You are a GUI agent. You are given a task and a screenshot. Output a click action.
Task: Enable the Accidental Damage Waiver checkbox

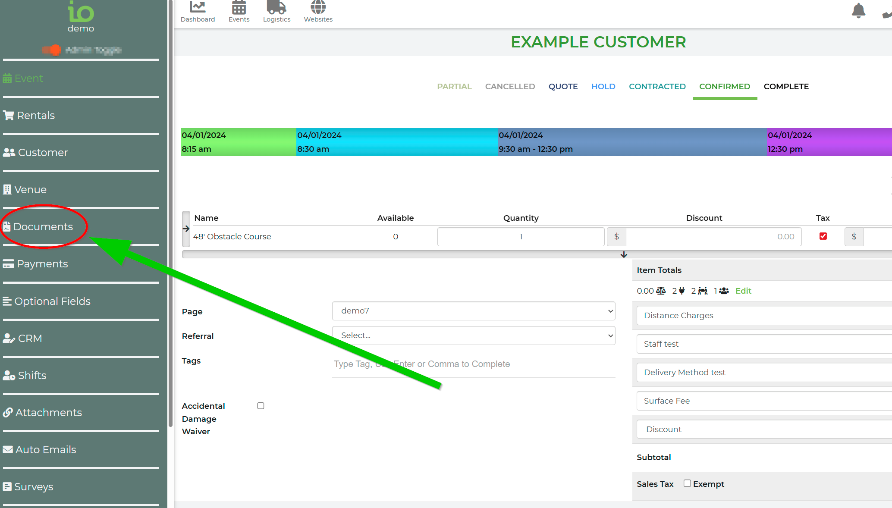(261, 406)
